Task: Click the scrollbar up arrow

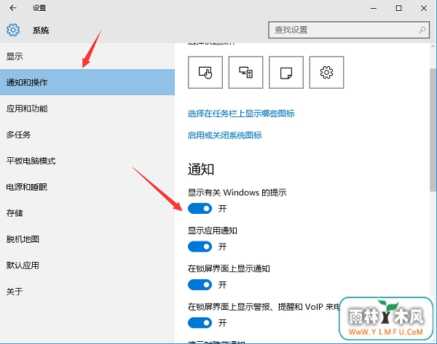Action: click(433, 47)
